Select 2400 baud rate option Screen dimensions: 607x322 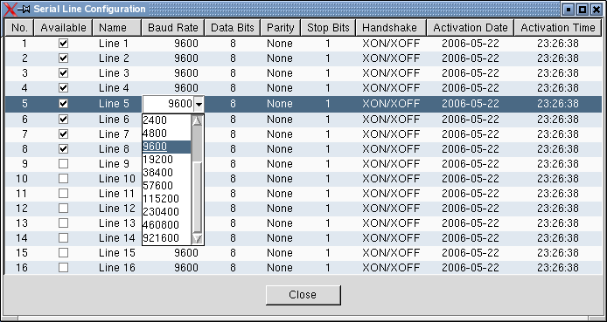pyautogui.click(x=167, y=120)
